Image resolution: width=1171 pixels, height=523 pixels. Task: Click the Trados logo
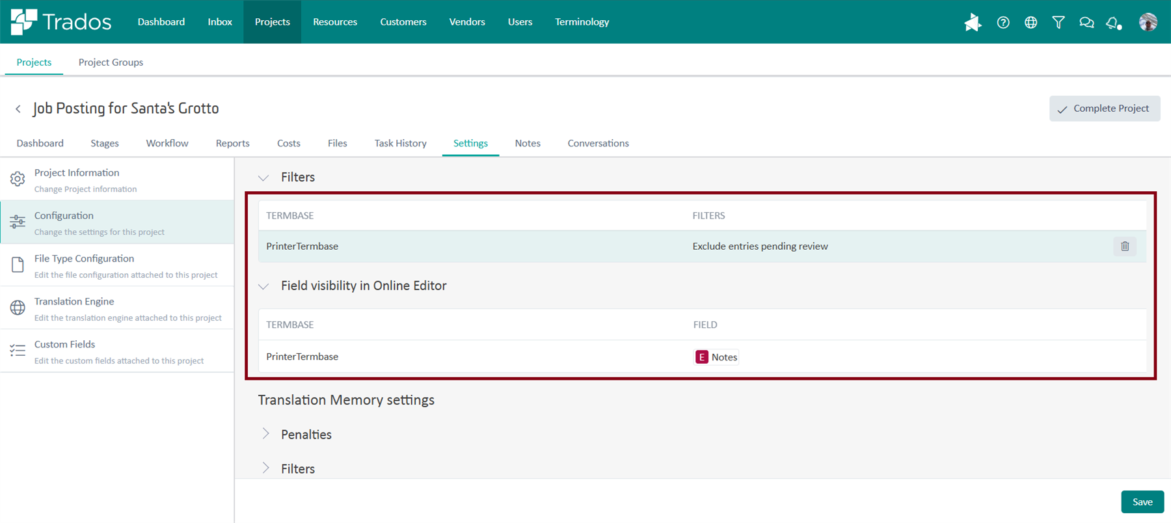pos(61,21)
